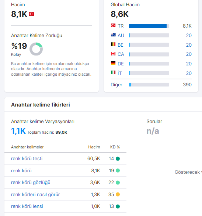Image resolution: width=202 pixels, height=216 pixels.
Task: Open keyword 'renk körü gözlüğü'
Action: click(x=31, y=183)
